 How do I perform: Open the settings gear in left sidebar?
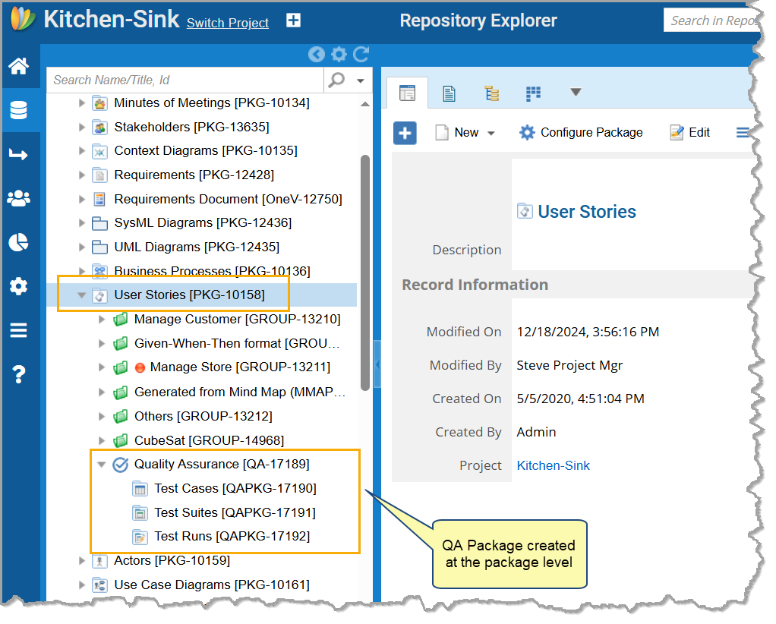point(19,286)
